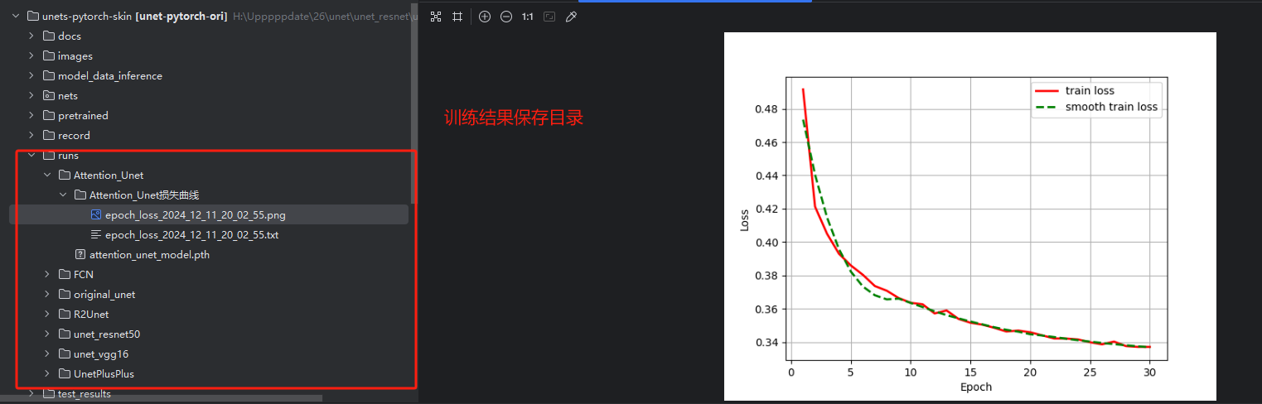Collapse the Attention_Unet folder

47,175
